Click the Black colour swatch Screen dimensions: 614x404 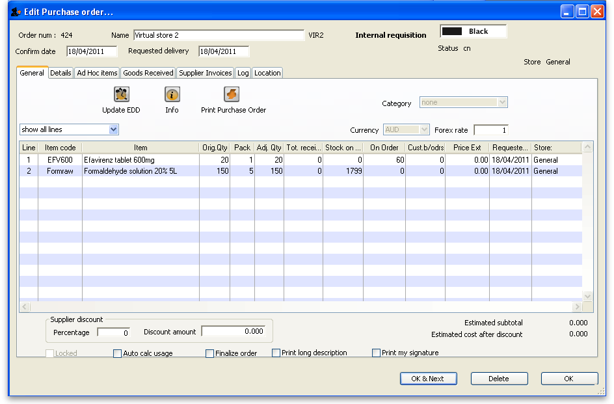point(452,31)
